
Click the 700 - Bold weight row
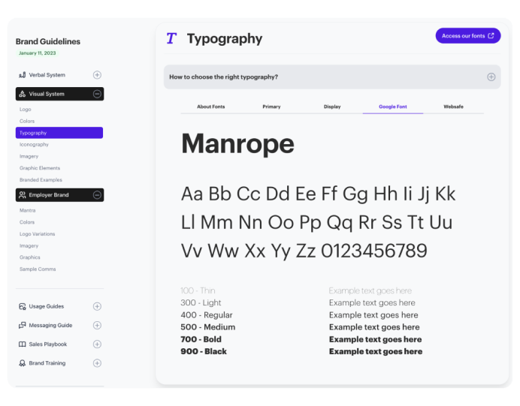(x=201, y=339)
